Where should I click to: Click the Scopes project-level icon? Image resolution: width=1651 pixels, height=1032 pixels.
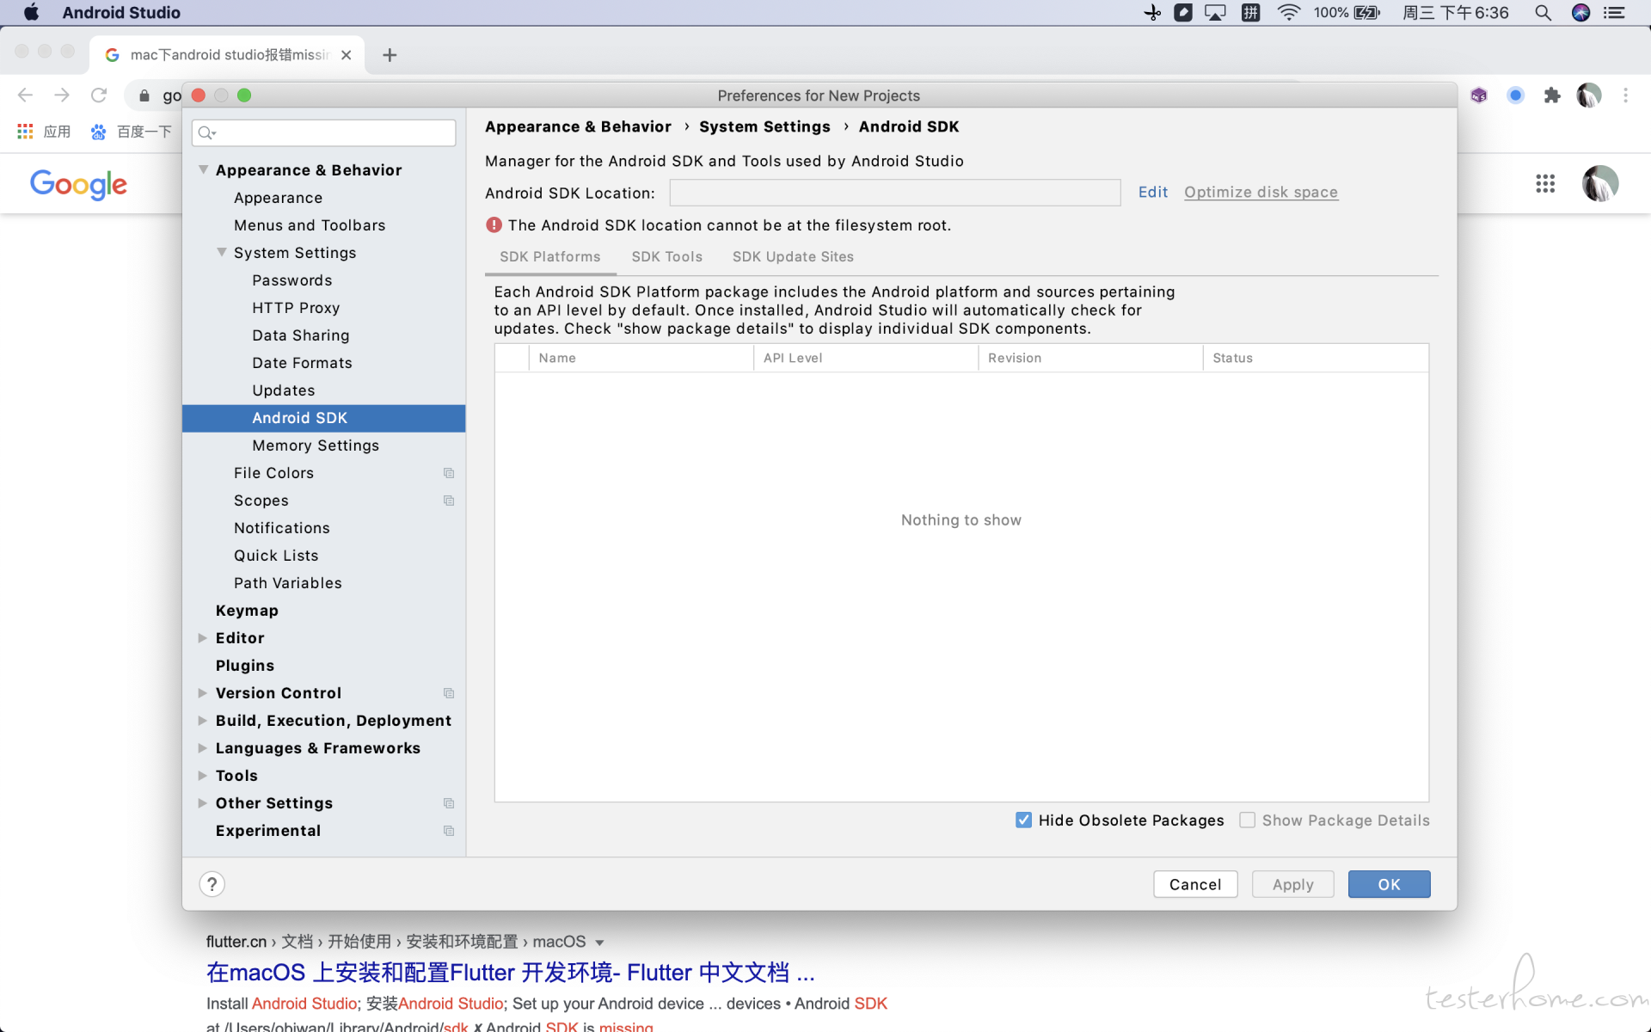coord(449,501)
